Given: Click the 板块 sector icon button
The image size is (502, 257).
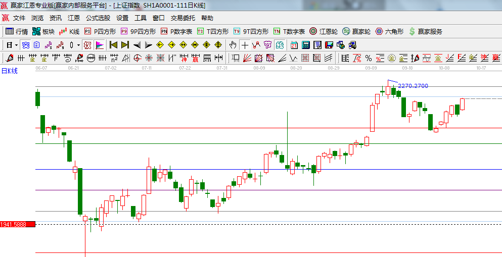Looking at the screenshot, I should tap(43, 31).
